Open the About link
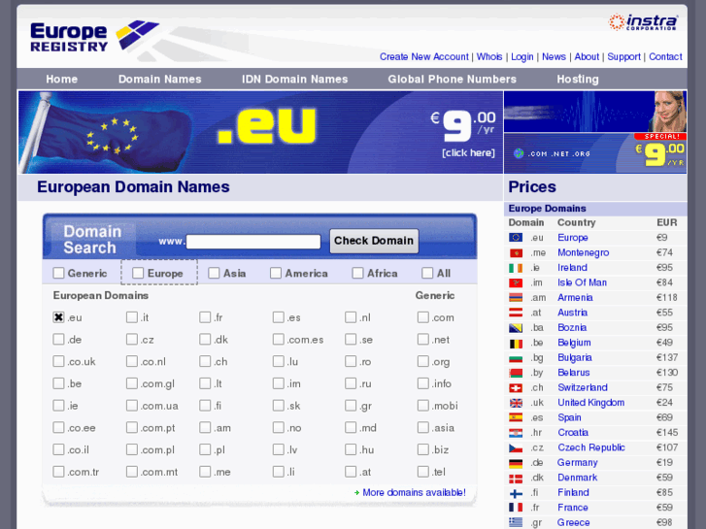706x529 pixels. (x=587, y=56)
